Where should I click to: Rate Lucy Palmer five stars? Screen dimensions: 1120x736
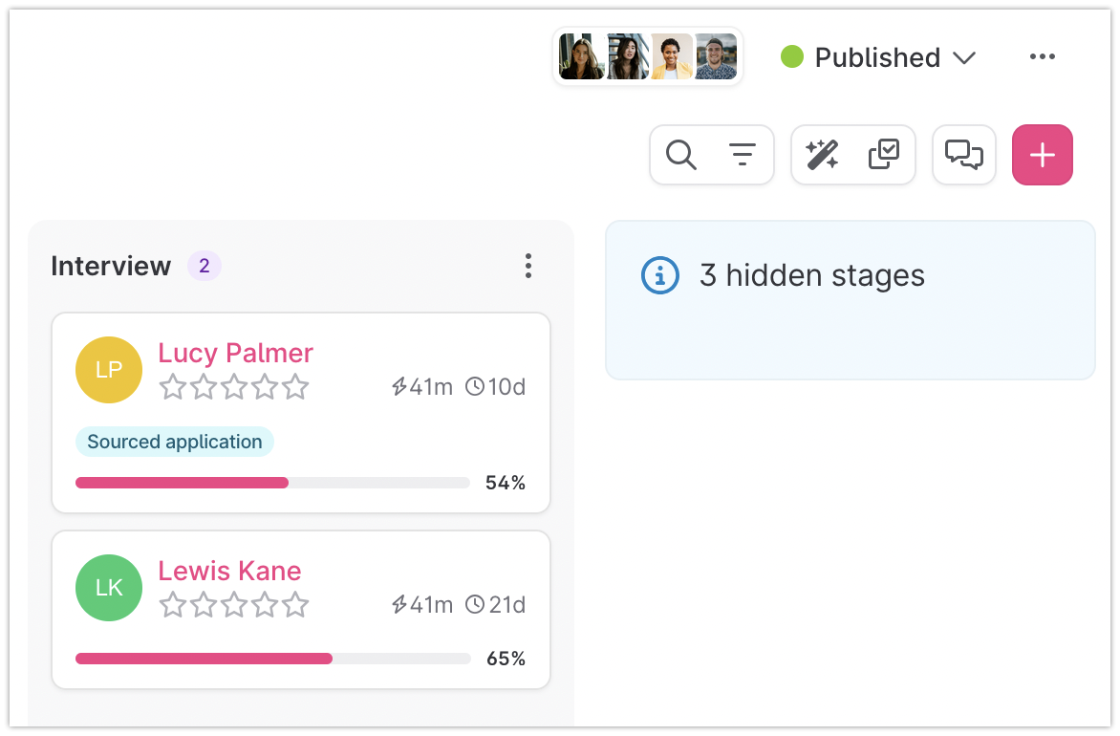pos(296,387)
